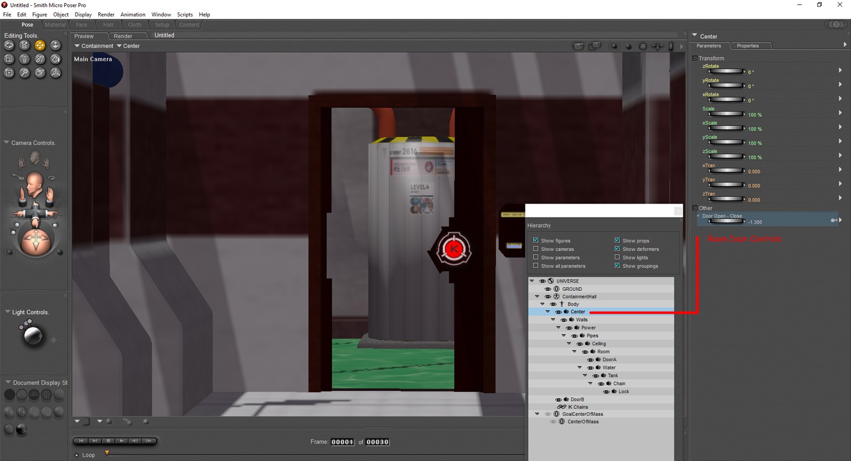The image size is (851, 461).
Task: Select DoorB in the Hierarchy tree
Action: coord(577,399)
